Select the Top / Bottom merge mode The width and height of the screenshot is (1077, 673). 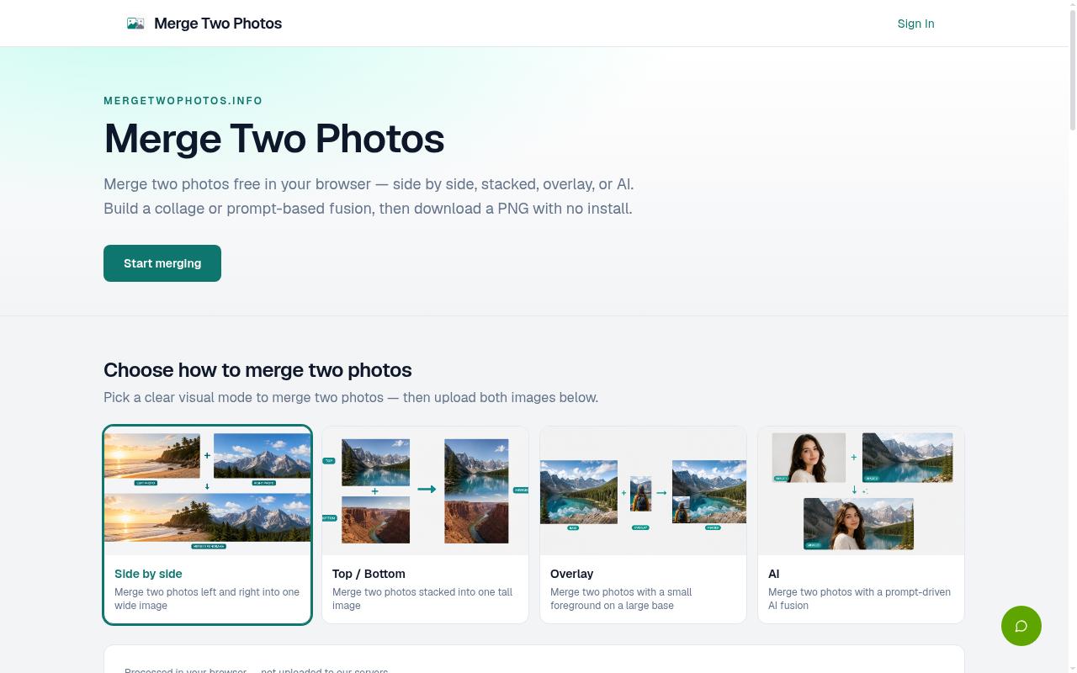click(x=425, y=525)
